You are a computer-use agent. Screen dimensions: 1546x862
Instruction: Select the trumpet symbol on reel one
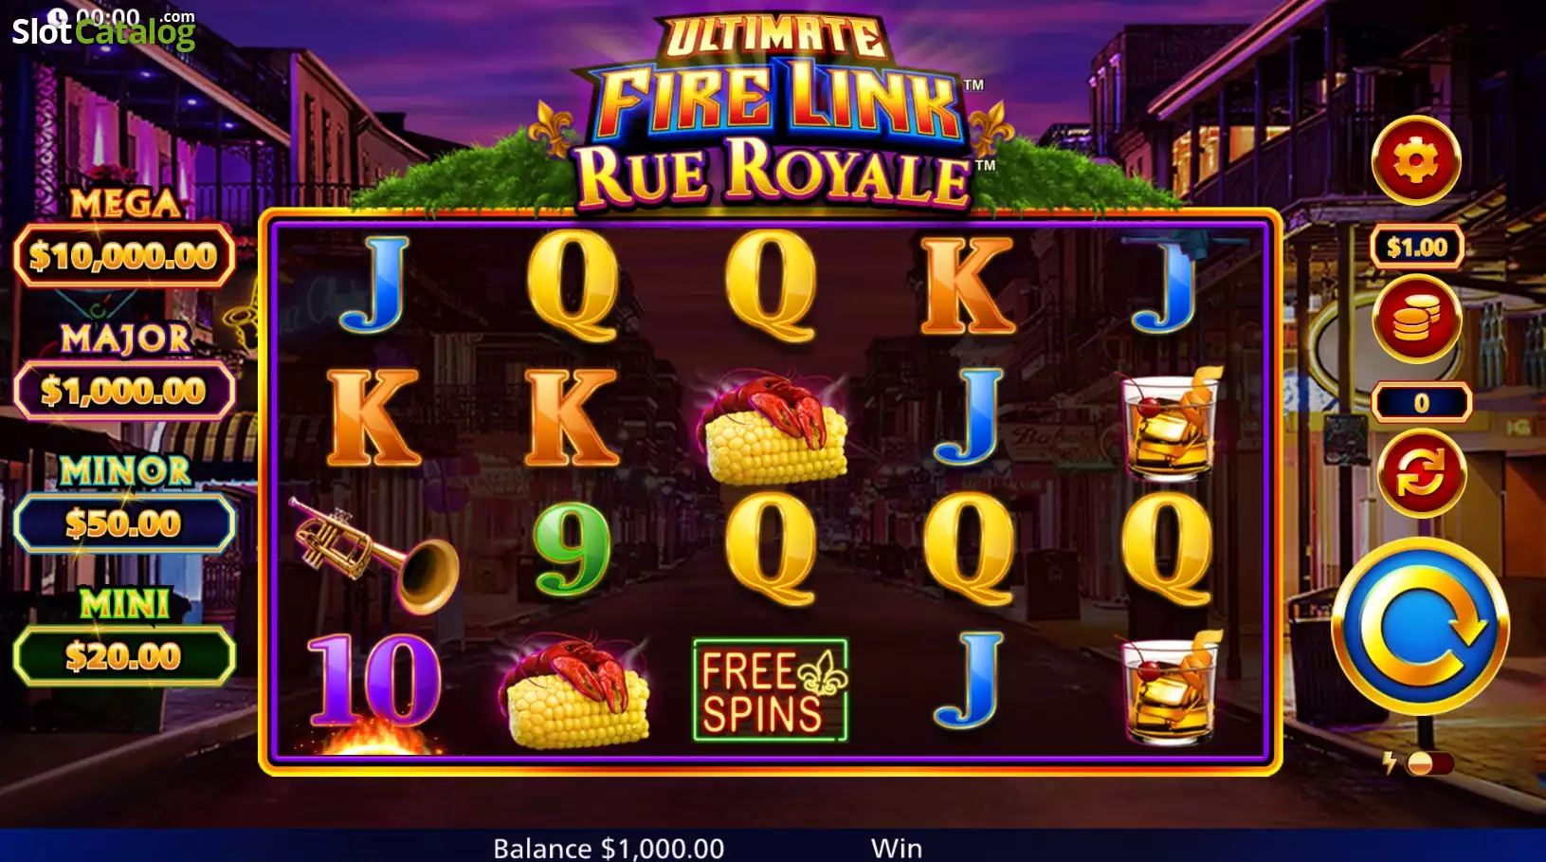(x=374, y=553)
